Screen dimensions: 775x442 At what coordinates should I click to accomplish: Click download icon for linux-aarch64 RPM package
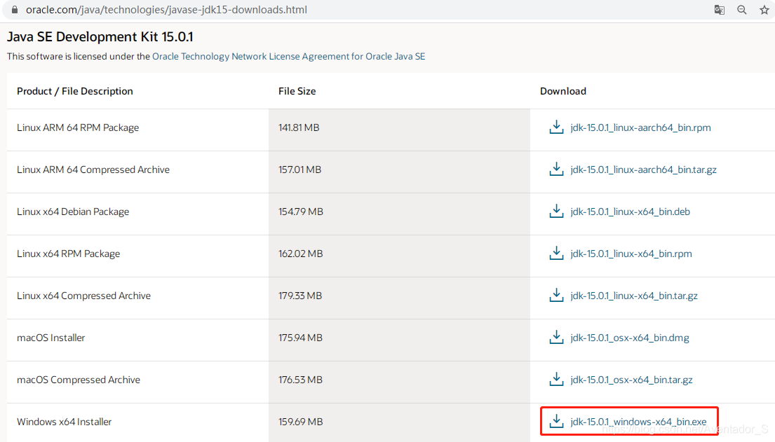click(x=556, y=127)
